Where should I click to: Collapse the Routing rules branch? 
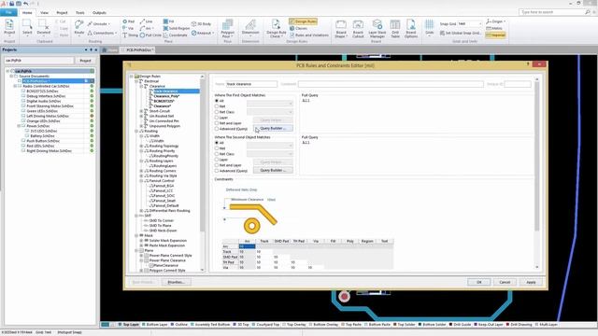click(x=136, y=131)
